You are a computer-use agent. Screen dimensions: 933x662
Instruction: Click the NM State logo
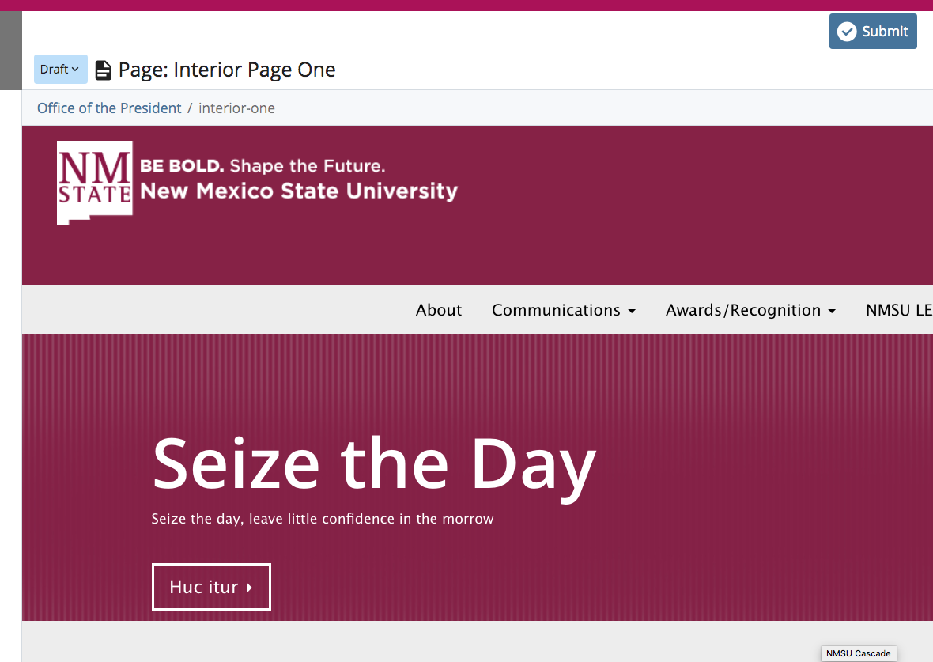pyautogui.click(x=94, y=182)
